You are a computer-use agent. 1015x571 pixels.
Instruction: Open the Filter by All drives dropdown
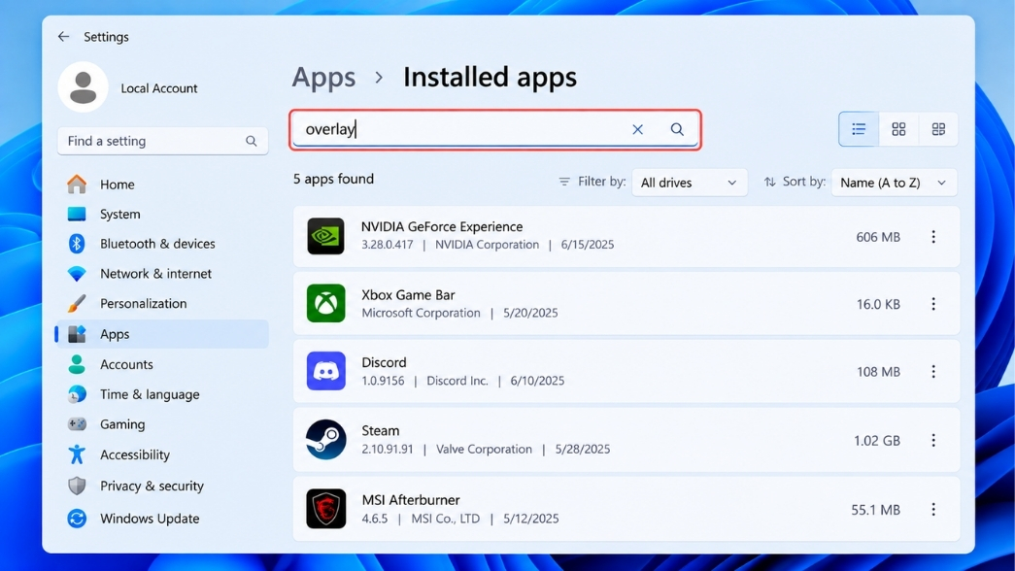coord(689,183)
